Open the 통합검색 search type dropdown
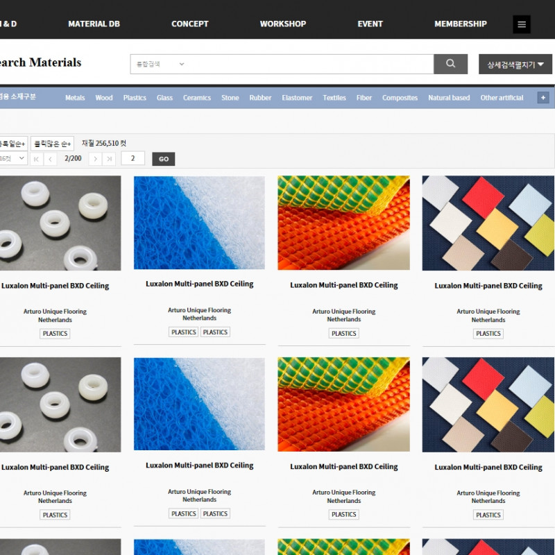555x555 pixels. coord(160,64)
